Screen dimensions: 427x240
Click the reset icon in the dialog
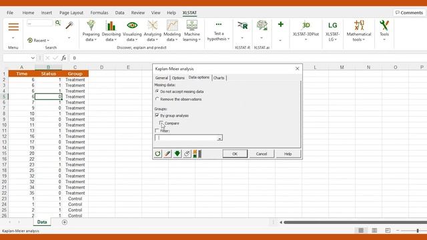(157, 154)
